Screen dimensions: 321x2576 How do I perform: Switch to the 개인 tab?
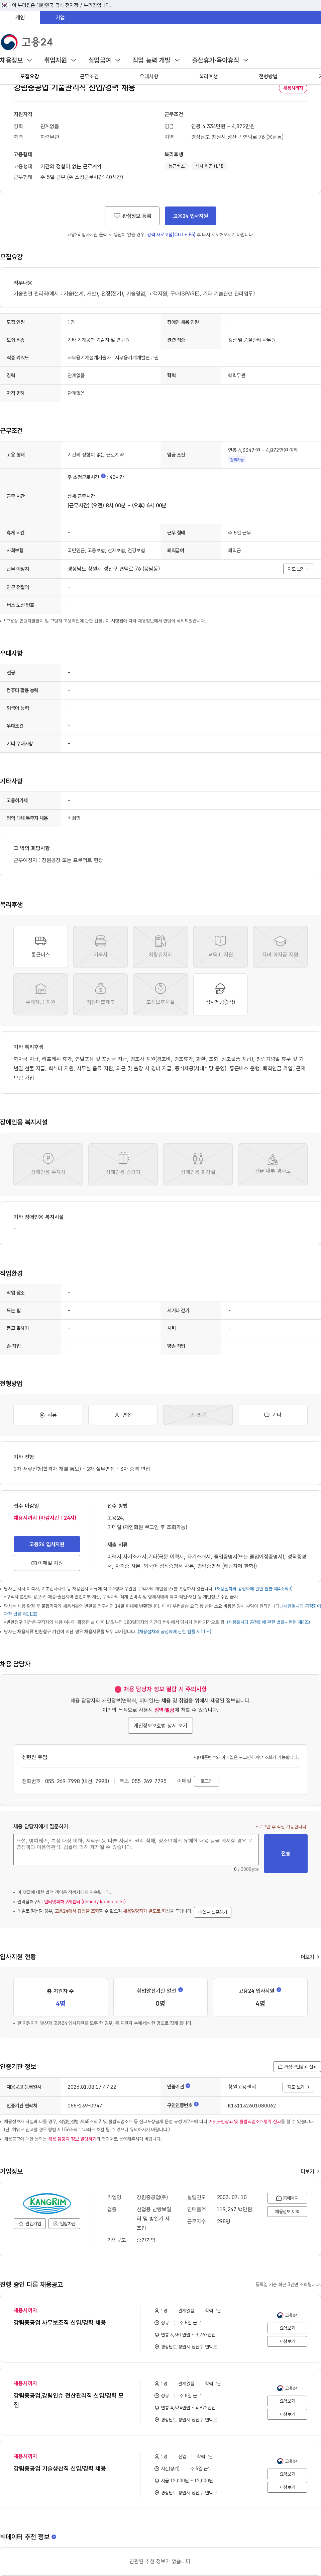(x=20, y=17)
